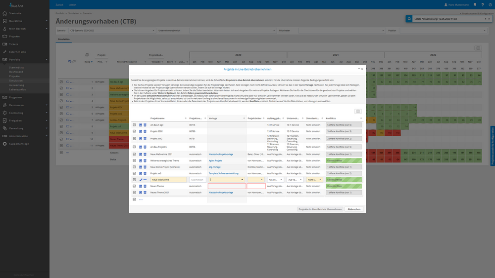Viewport: 495px width, 278px height.
Task: Toggle checkbox for Weiteres strategisches Thema
Action: [134, 160]
